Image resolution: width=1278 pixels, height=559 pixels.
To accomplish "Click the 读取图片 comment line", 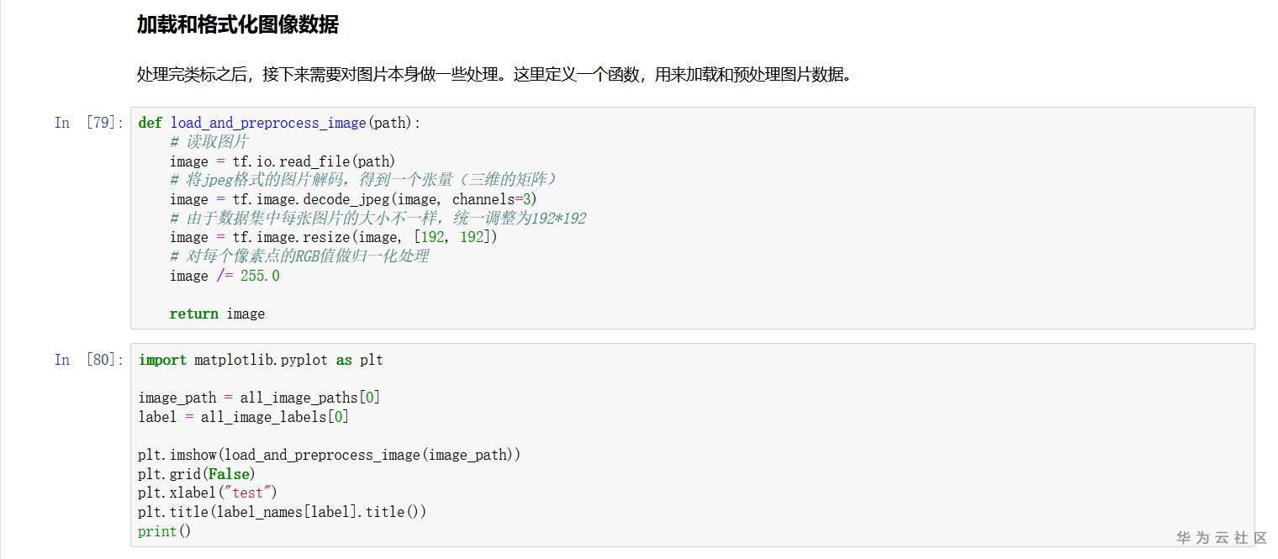I will point(209,142).
